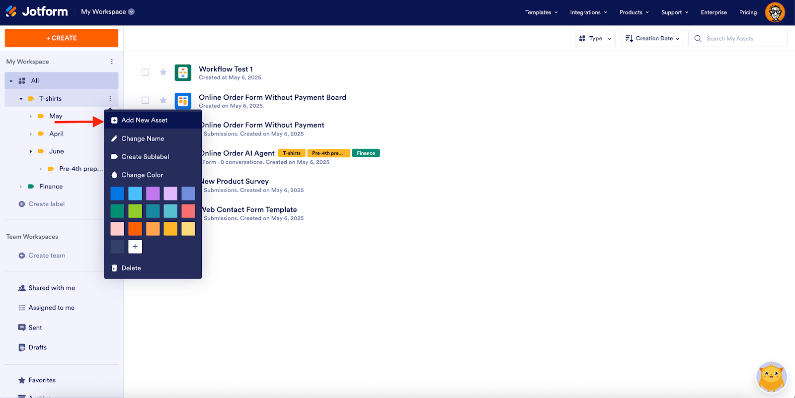Add a custom color with plus swatch

coord(135,247)
